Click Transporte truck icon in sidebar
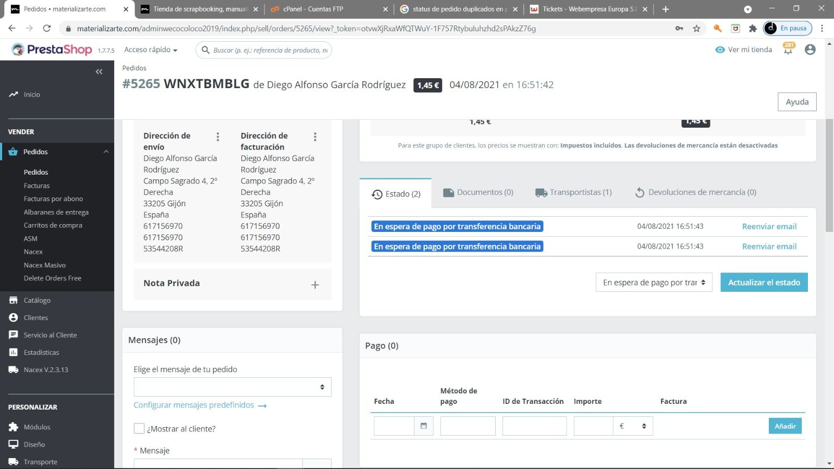The image size is (834, 469). [x=14, y=462]
